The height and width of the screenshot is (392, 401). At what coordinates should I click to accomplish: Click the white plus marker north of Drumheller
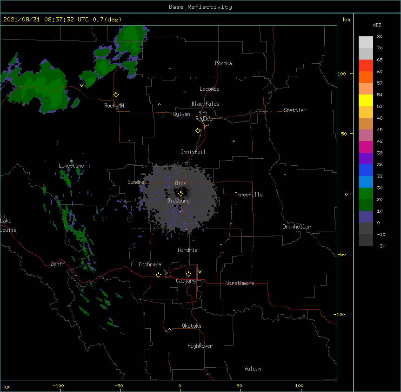pyautogui.click(x=285, y=175)
